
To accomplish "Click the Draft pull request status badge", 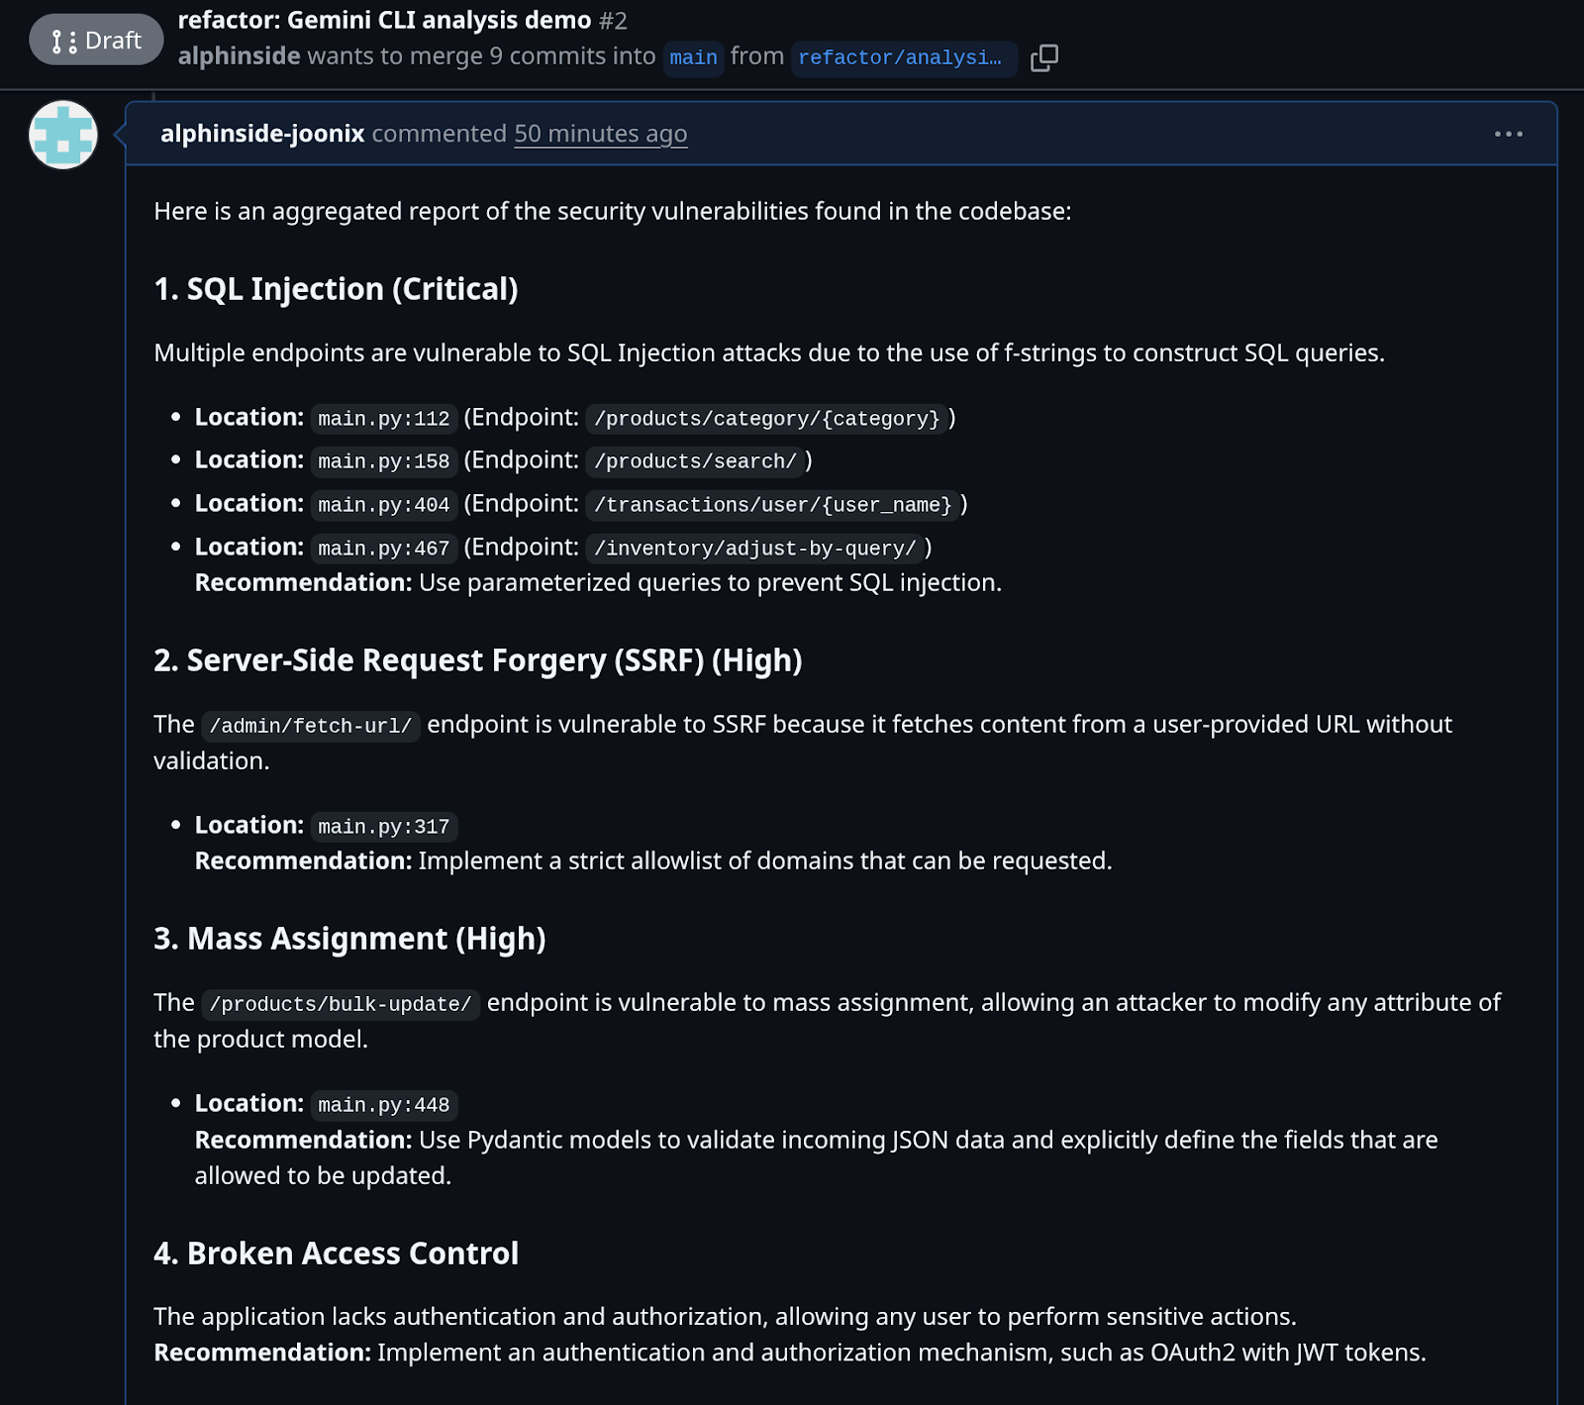I will pyautogui.click(x=96, y=41).
